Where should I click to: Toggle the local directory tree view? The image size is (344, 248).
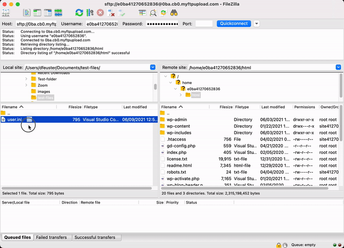(x=38, y=13)
